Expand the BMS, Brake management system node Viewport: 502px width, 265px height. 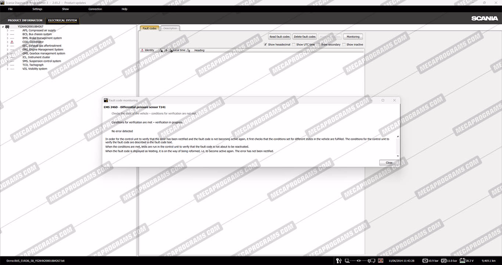pos(7,38)
